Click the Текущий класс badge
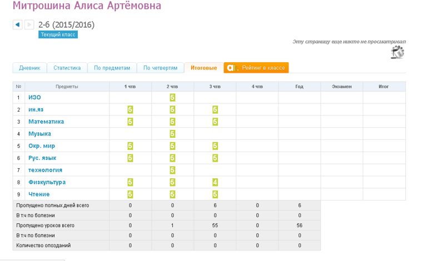Viewport: 428px width, 261px height. coord(58,34)
